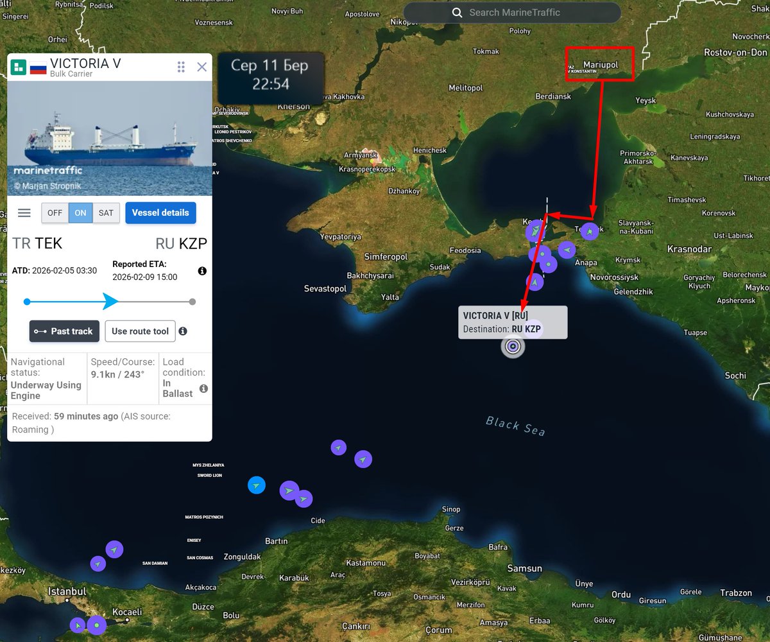Click info icon next to Use route tool
This screenshot has height=642, width=770.
click(x=183, y=331)
